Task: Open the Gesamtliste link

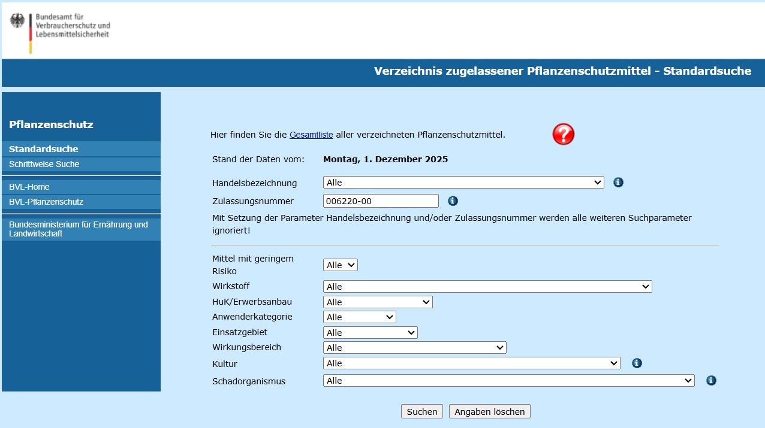Action: [311, 135]
